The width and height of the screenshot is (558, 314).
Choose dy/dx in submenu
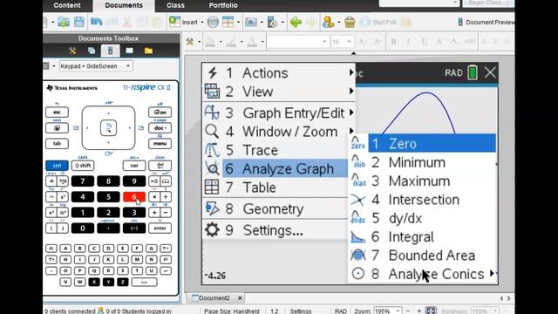pos(422,218)
